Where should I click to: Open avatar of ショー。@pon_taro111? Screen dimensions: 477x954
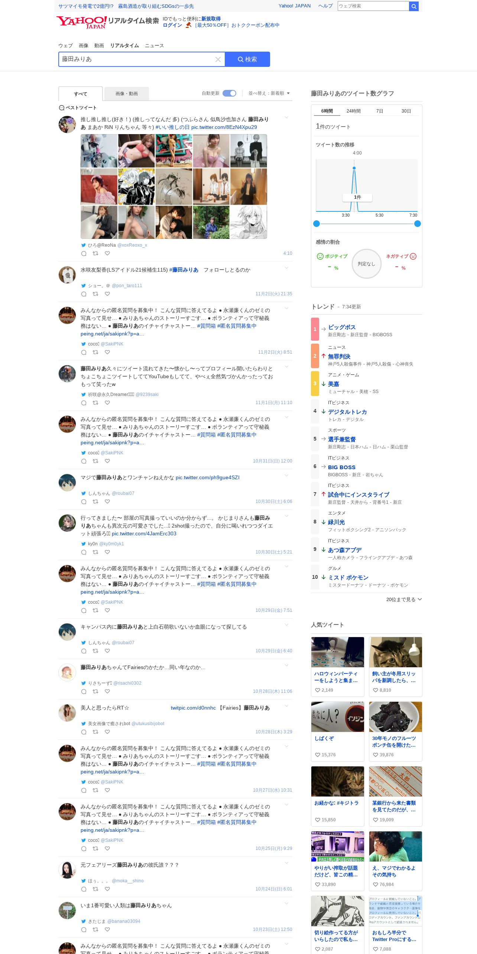click(67, 275)
